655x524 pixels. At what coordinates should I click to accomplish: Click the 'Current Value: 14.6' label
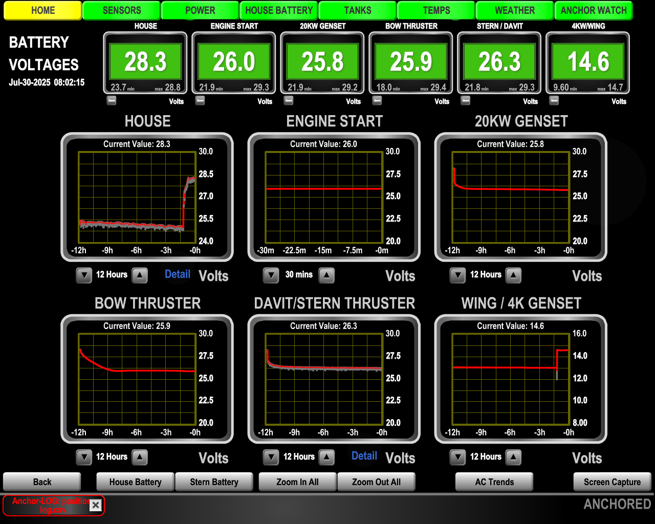(510, 326)
